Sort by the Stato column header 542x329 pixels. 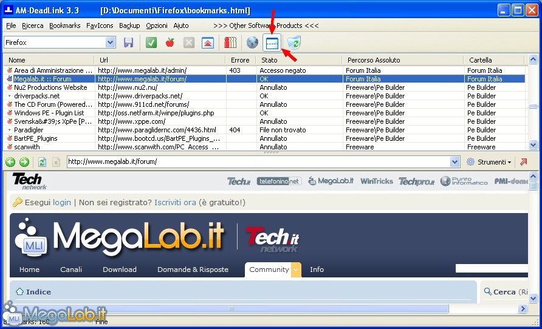coord(299,60)
